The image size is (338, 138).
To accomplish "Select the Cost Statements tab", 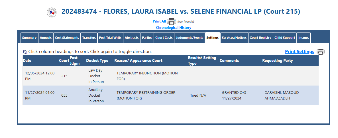I will point(67,38).
